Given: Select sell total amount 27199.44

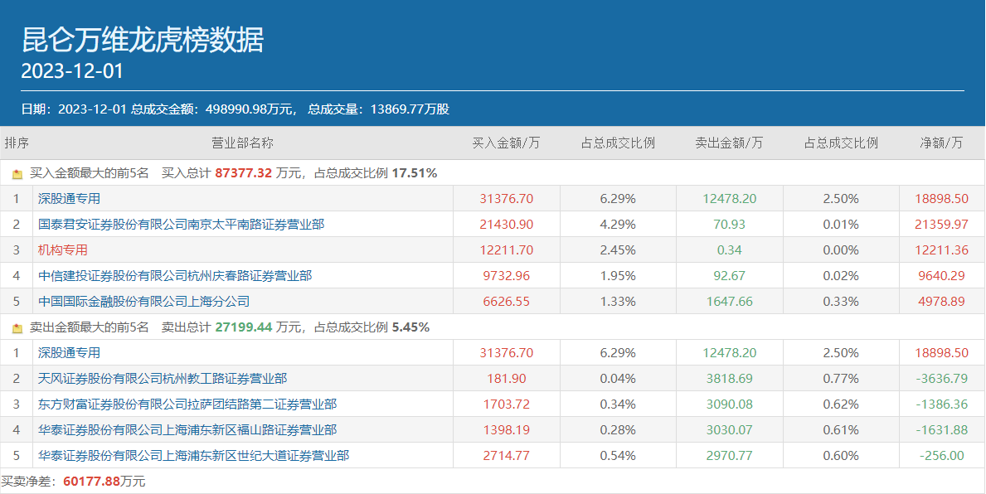Looking at the screenshot, I should point(243,327).
